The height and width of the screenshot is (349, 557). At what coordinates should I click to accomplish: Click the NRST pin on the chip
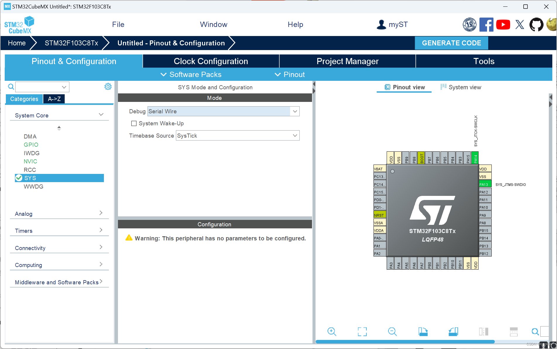point(380,215)
